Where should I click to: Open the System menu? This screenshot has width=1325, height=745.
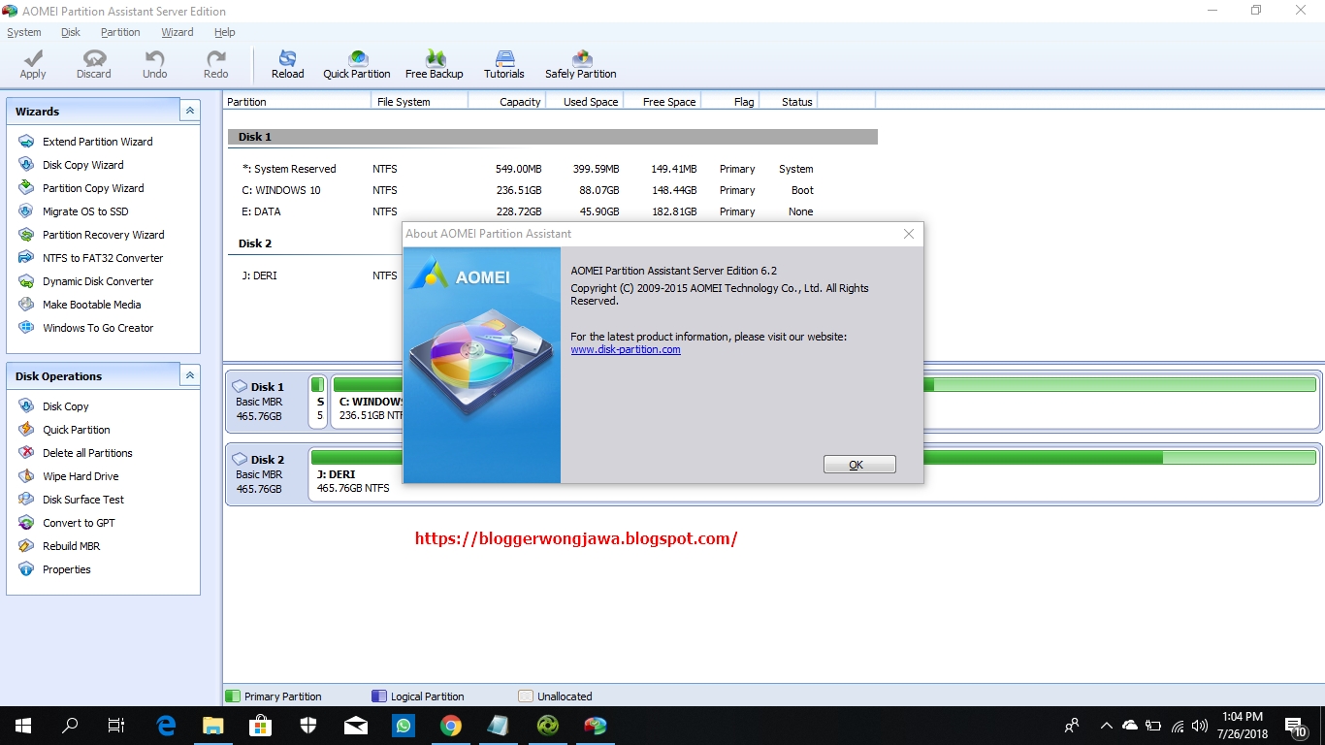(24, 32)
